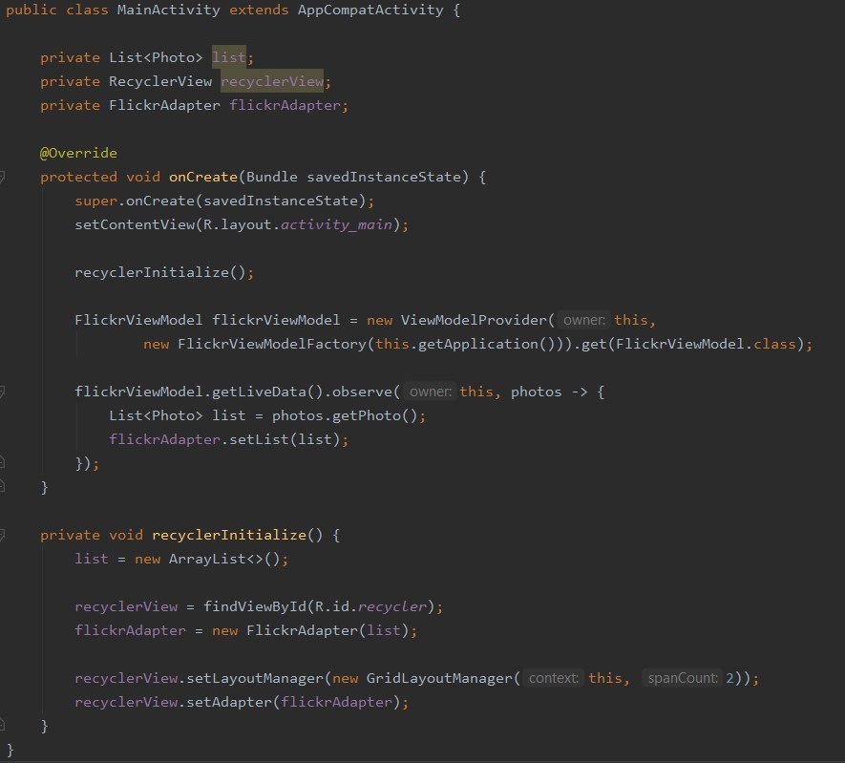
Task: Click "recycler" in R.id.recycler
Action: pos(392,606)
